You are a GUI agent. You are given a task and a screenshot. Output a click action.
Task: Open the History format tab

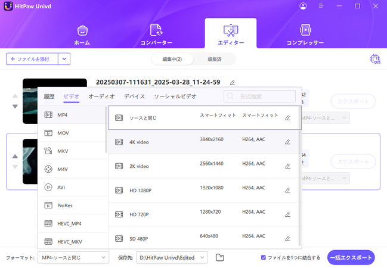click(x=49, y=96)
